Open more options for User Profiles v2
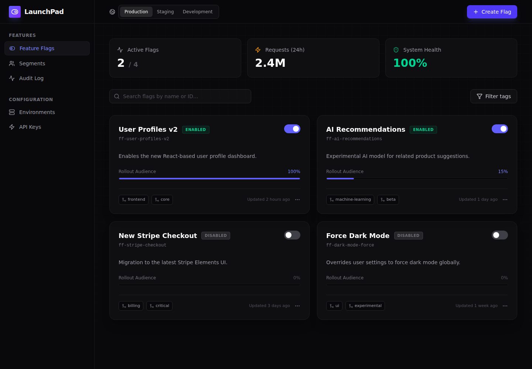Screen dimensions: 532x369 [x=297, y=200]
